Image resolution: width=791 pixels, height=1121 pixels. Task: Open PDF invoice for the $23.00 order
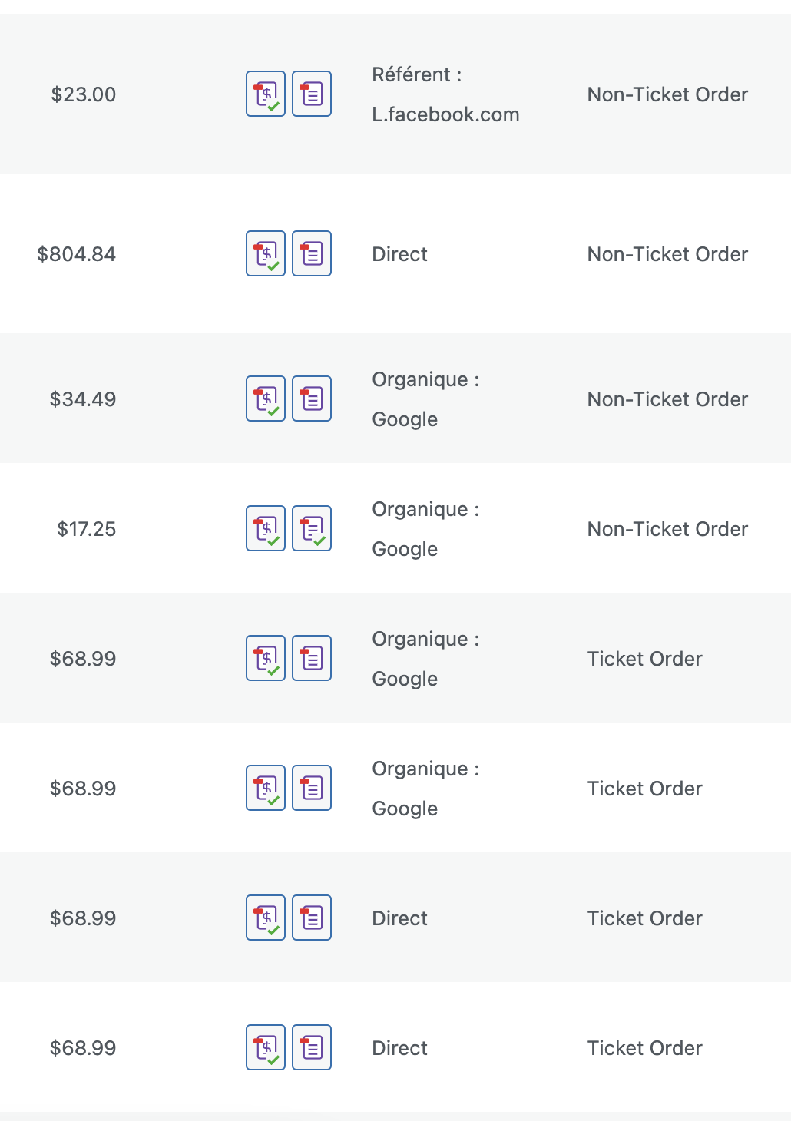coord(266,94)
